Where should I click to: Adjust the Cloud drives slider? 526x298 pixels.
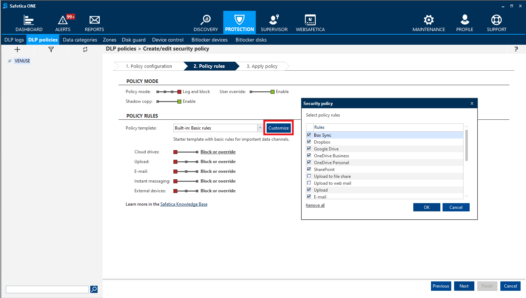point(186,152)
